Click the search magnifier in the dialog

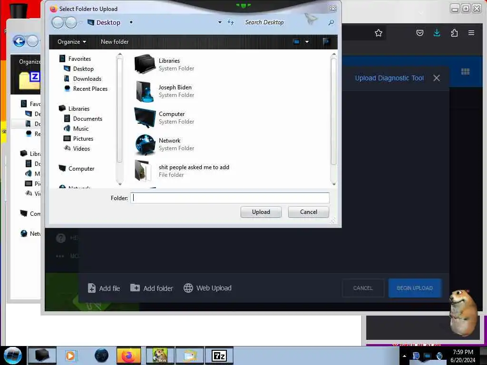tap(331, 22)
